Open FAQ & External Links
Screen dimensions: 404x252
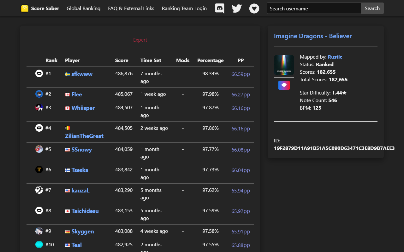[x=131, y=9]
